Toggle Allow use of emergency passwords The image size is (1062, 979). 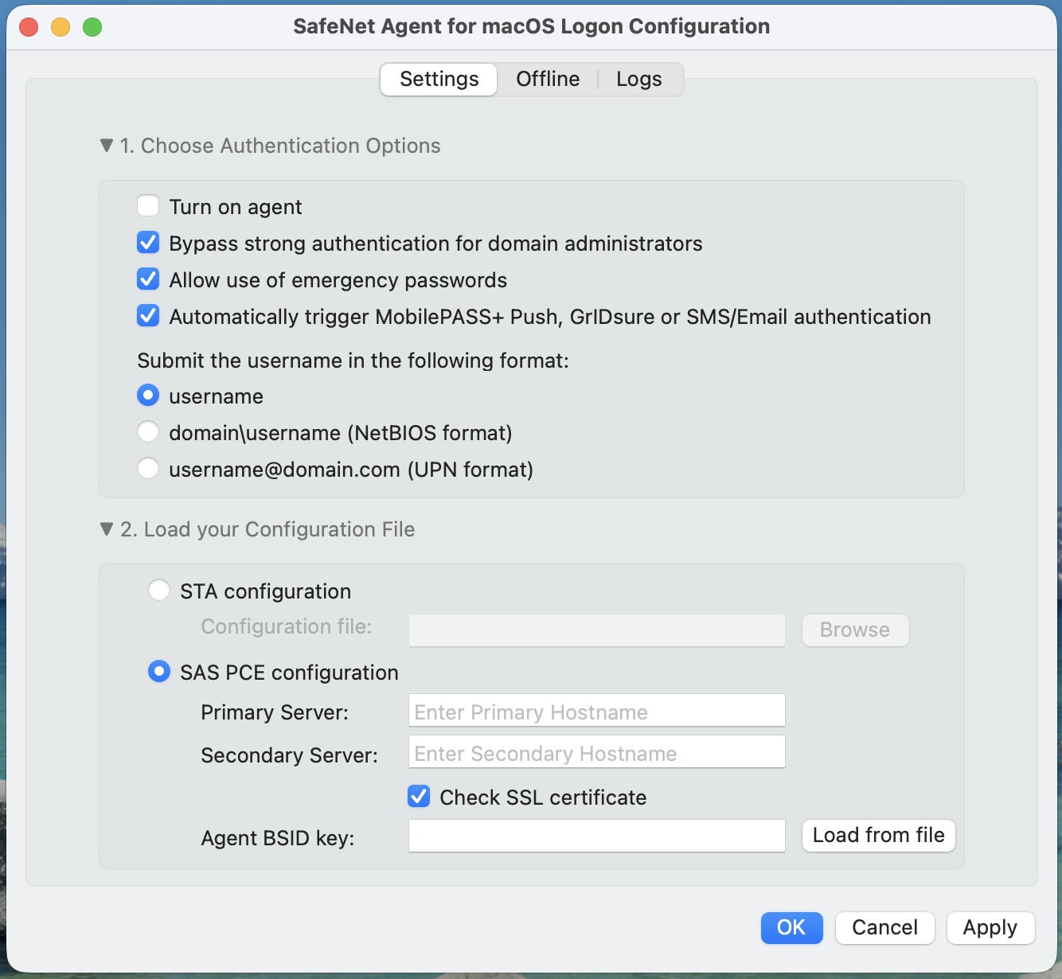pos(148,279)
